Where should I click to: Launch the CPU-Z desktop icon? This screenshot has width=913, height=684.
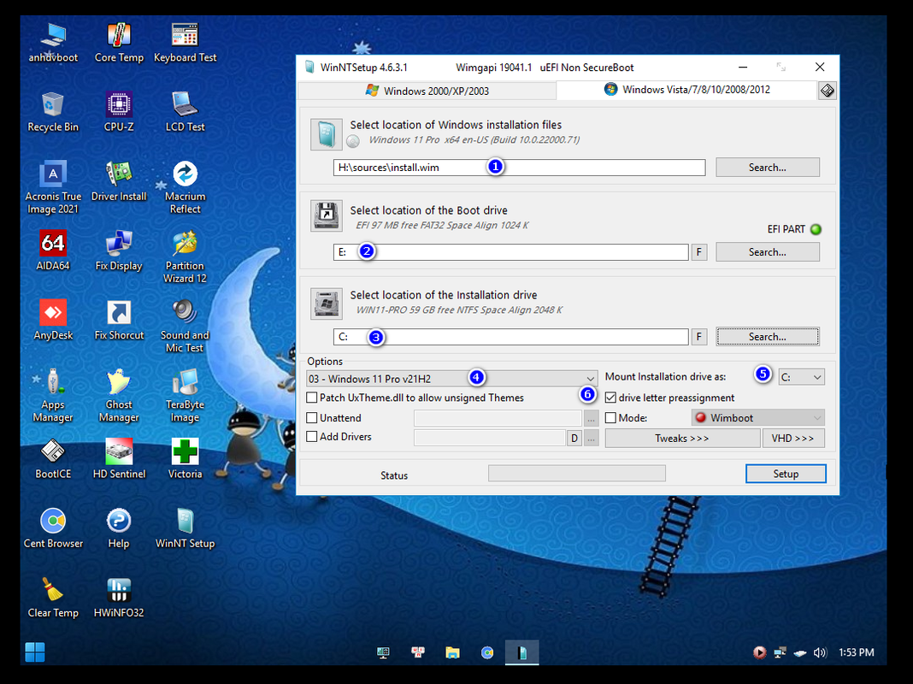pos(119,112)
